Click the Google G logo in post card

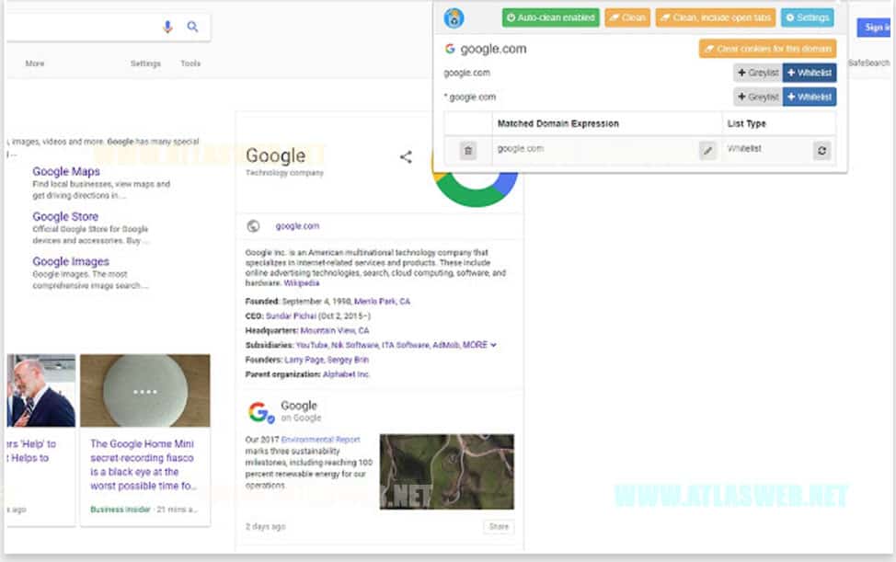point(260,412)
